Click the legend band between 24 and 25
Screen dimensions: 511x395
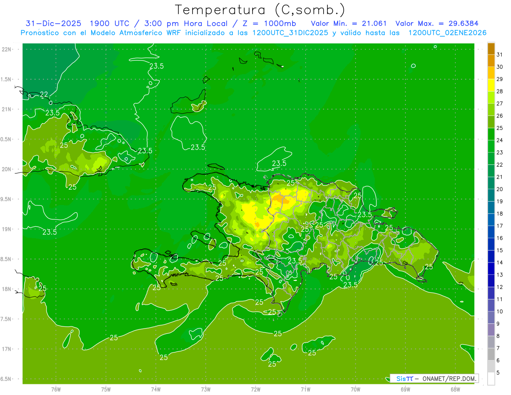click(491, 134)
